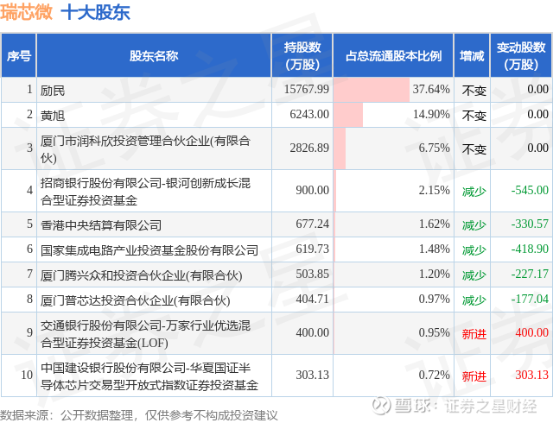Click holding value 404.71
553x423 pixels.
pyautogui.click(x=312, y=299)
